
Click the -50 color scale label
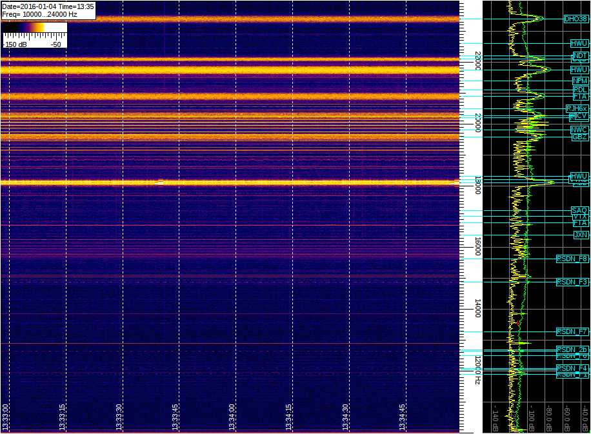pos(55,44)
